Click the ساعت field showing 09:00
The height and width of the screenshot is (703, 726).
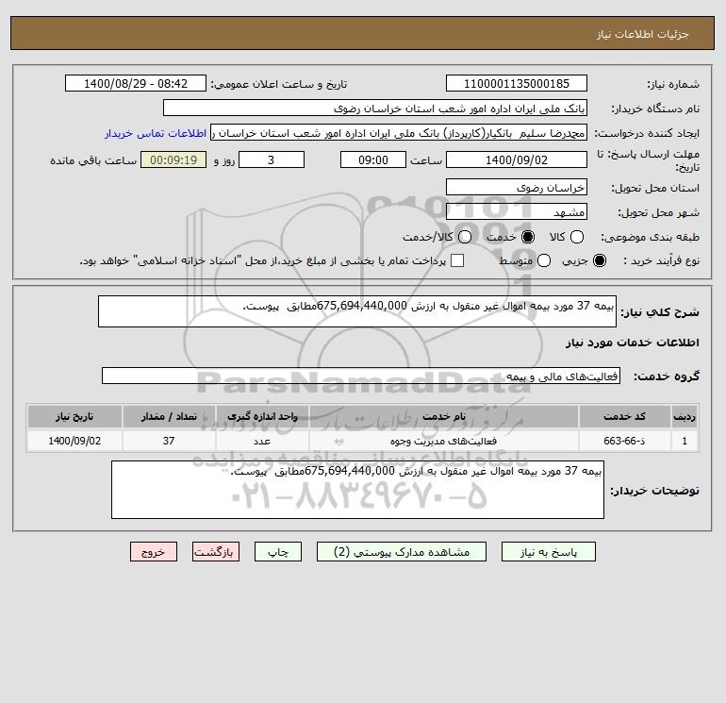click(373, 159)
